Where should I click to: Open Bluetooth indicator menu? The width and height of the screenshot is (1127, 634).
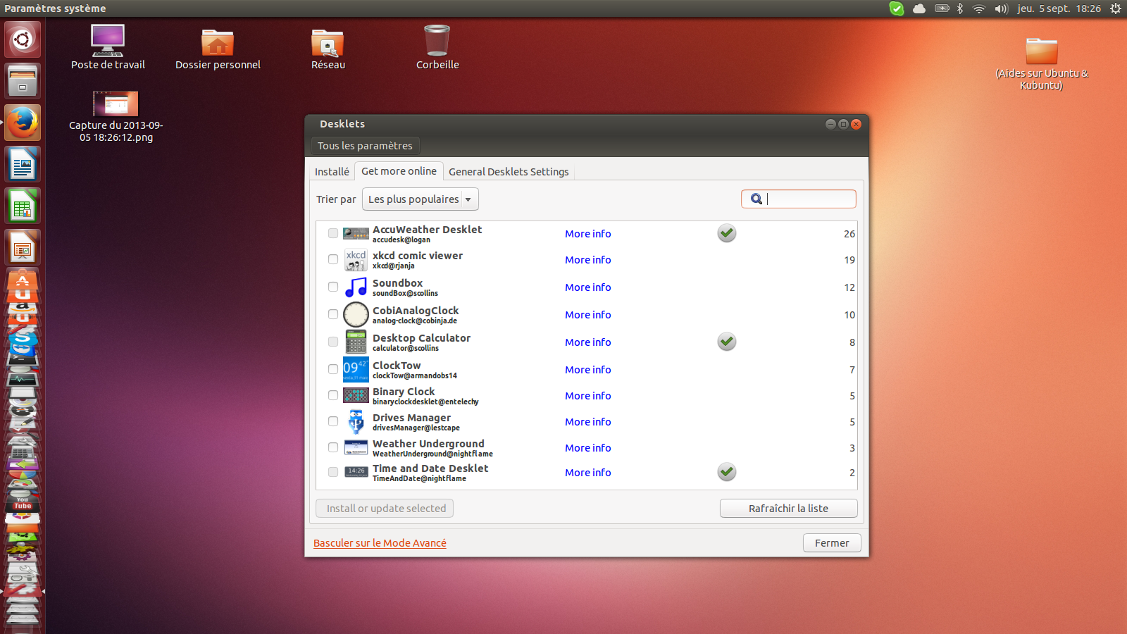960,8
